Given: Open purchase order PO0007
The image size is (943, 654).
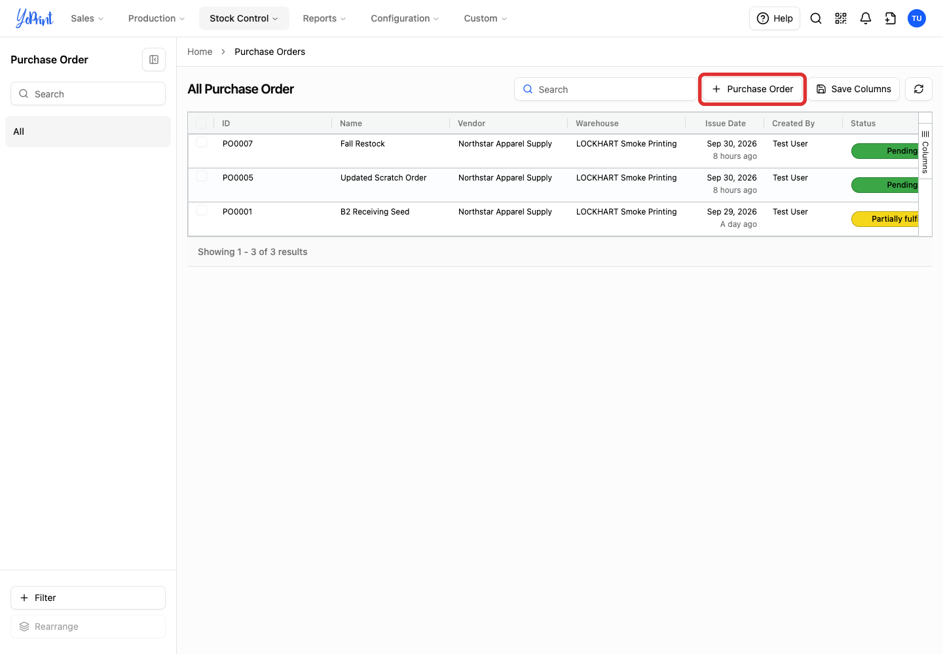Looking at the screenshot, I should tap(238, 144).
